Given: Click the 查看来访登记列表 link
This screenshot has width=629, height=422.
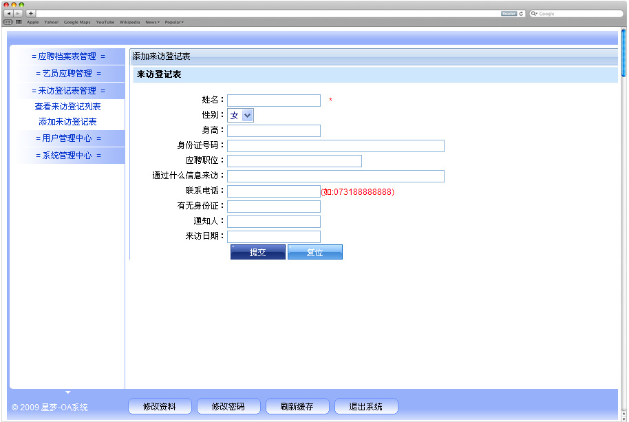Looking at the screenshot, I should pos(68,107).
